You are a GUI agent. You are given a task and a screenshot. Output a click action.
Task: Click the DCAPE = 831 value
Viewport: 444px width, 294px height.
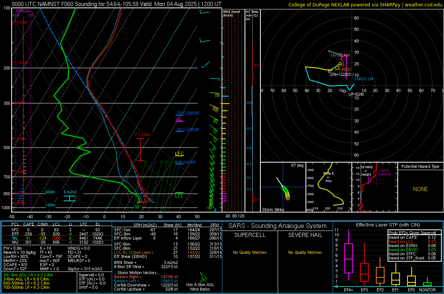tap(15, 265)
